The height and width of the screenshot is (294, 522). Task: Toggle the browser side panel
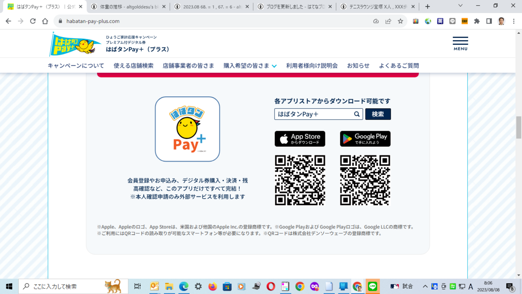tap(489, 21)
